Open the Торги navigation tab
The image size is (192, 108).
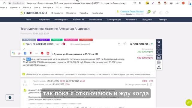[x=28, y=19]
